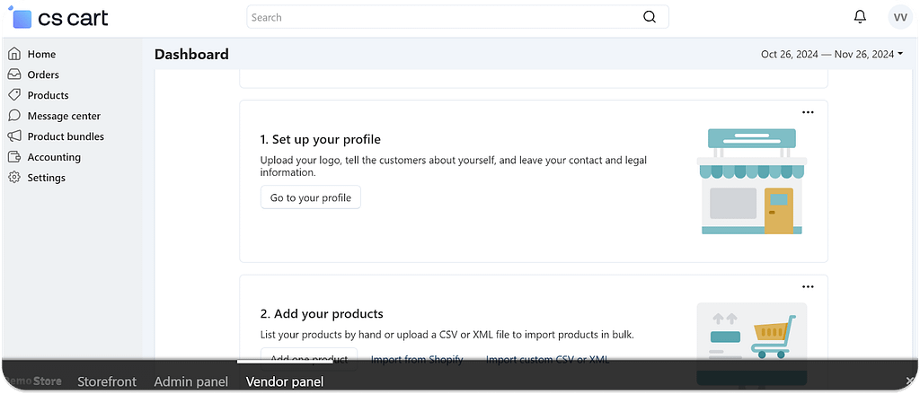
Task: Click the '2. Add your products' heading
Action: coord(322,314)
